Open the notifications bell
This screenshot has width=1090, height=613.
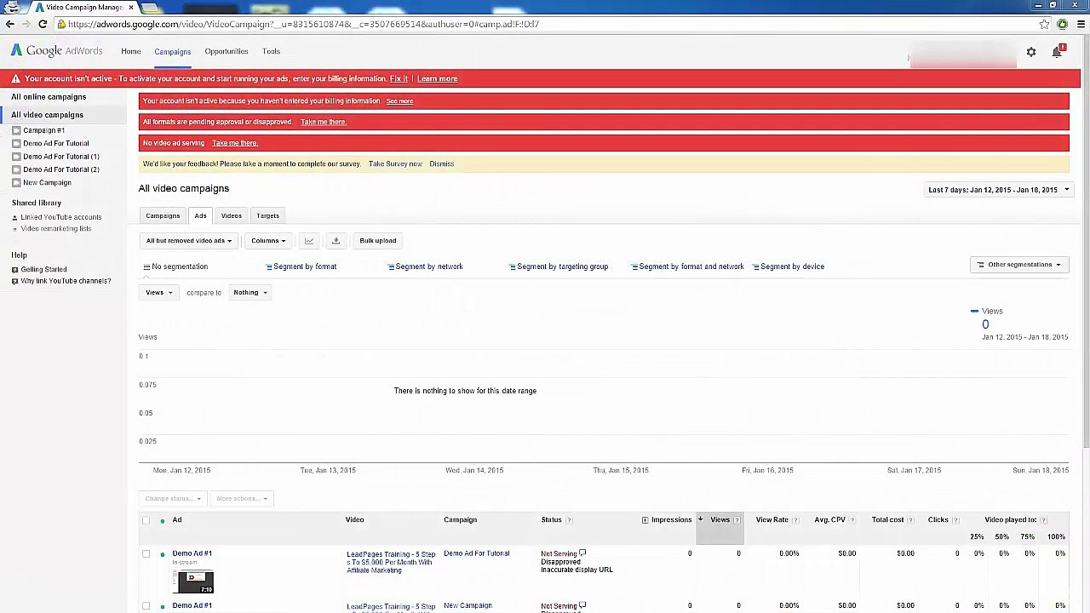pyautogui.click(x=1057, y=52)
